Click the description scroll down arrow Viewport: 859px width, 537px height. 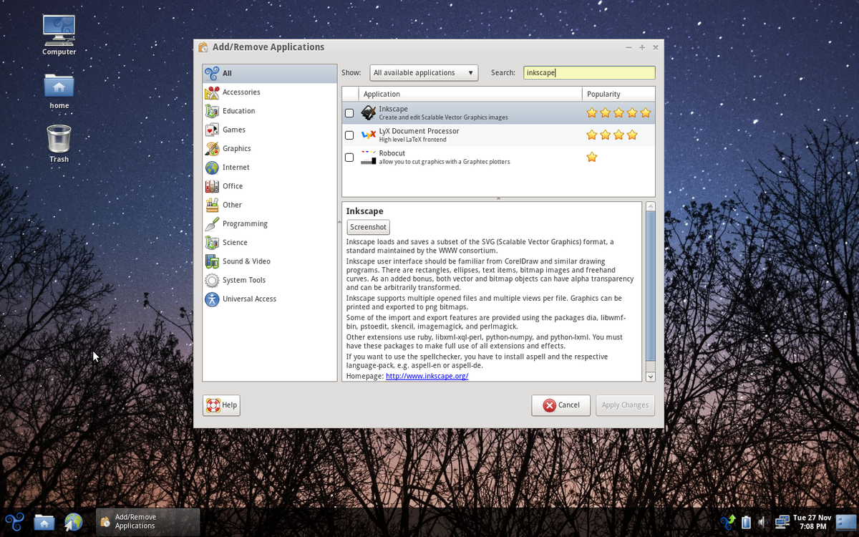650,377
